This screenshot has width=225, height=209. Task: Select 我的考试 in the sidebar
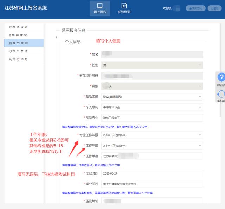24,43
